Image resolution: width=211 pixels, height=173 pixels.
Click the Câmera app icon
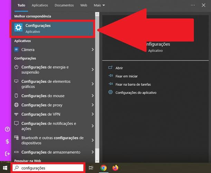[x=16, y=49]
